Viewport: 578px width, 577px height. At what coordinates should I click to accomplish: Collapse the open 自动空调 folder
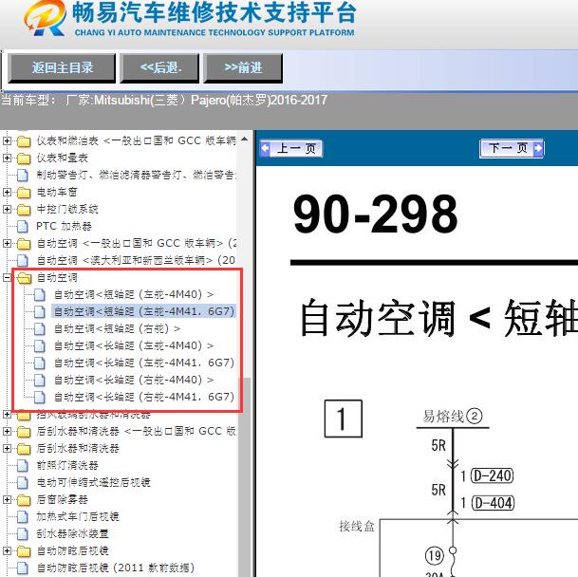click(7, 278)
